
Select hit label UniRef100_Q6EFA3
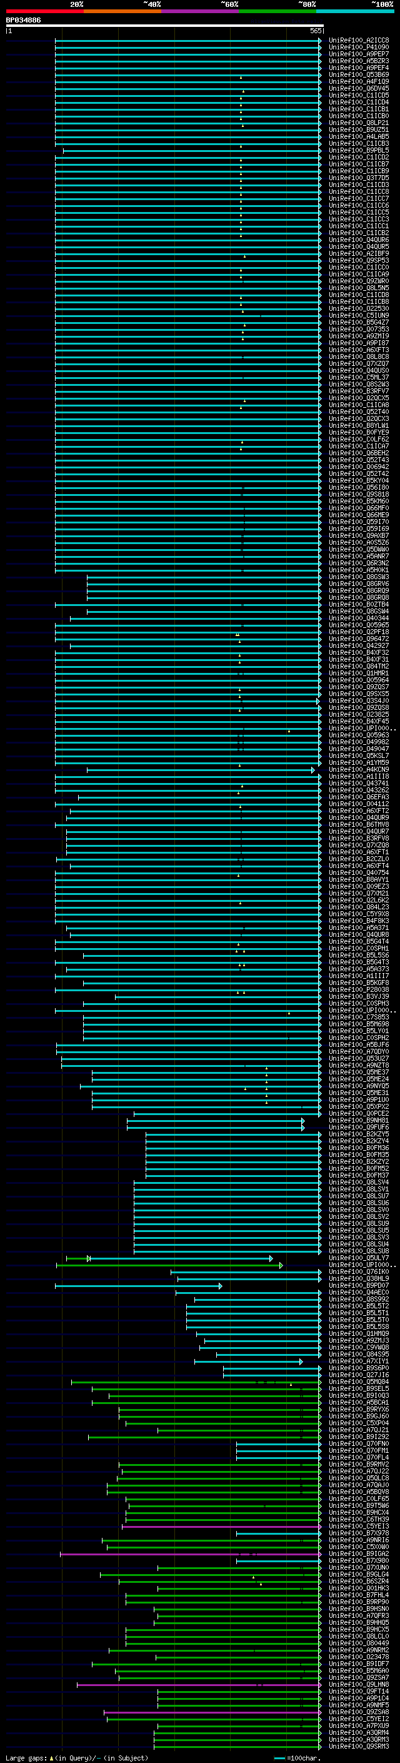[x=359, y=797]
